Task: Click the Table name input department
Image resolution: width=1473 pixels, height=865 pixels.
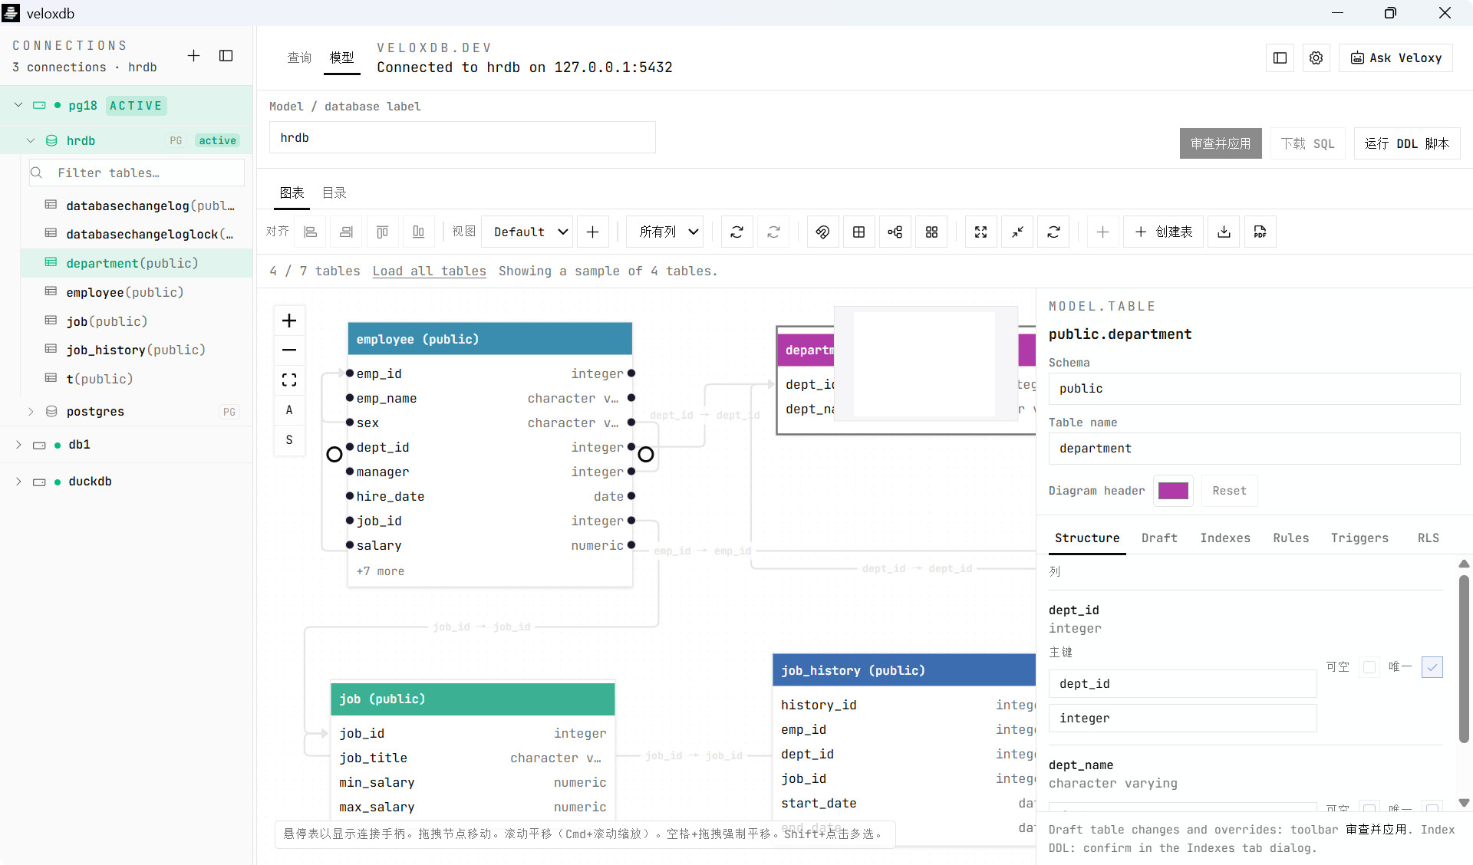Action: 1254,449
